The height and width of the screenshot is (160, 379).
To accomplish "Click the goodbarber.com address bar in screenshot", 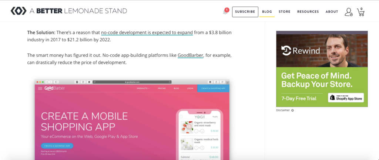I will point(132,82).
